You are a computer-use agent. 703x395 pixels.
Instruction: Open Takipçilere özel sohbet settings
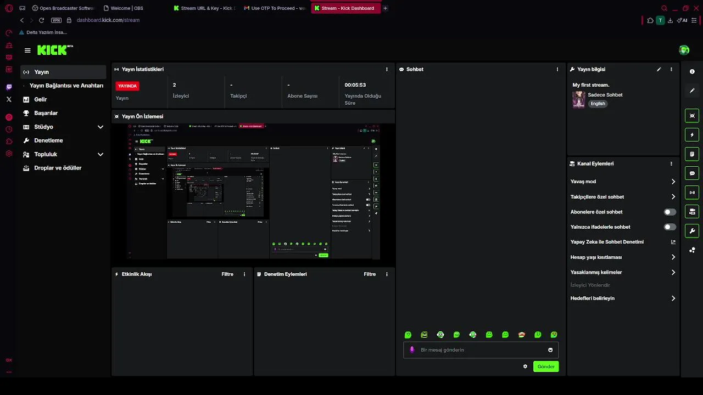coord(623,197)
